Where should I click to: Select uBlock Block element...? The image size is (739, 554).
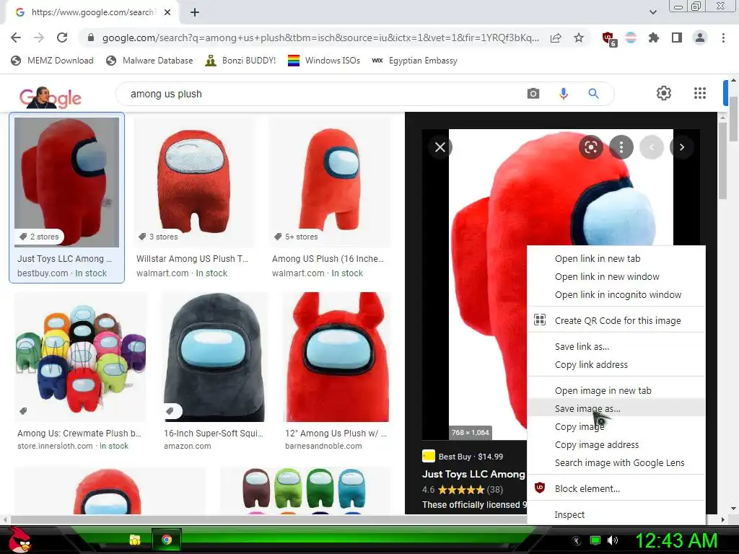[x=616, y=488]
